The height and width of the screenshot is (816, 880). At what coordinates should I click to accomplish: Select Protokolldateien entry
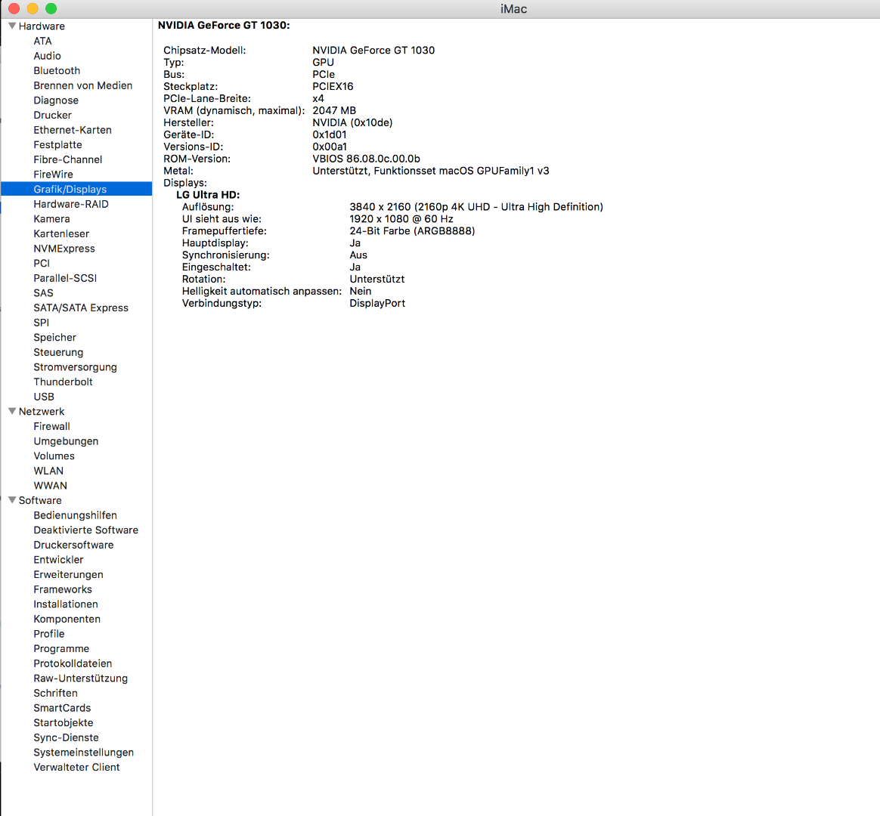pyautogui.click(x=73, y=663)
